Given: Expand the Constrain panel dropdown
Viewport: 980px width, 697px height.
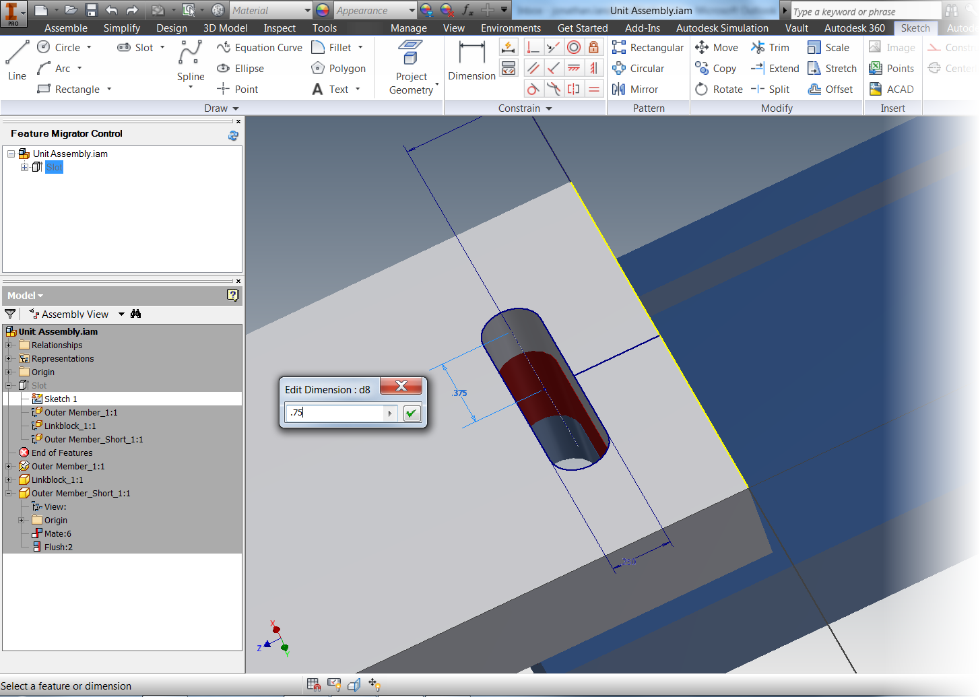Looking at the screenshot, I should (549, 108).
